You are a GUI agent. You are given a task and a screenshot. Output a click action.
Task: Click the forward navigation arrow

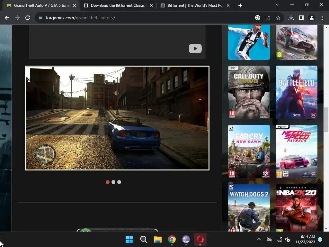[x=17, y=18]
